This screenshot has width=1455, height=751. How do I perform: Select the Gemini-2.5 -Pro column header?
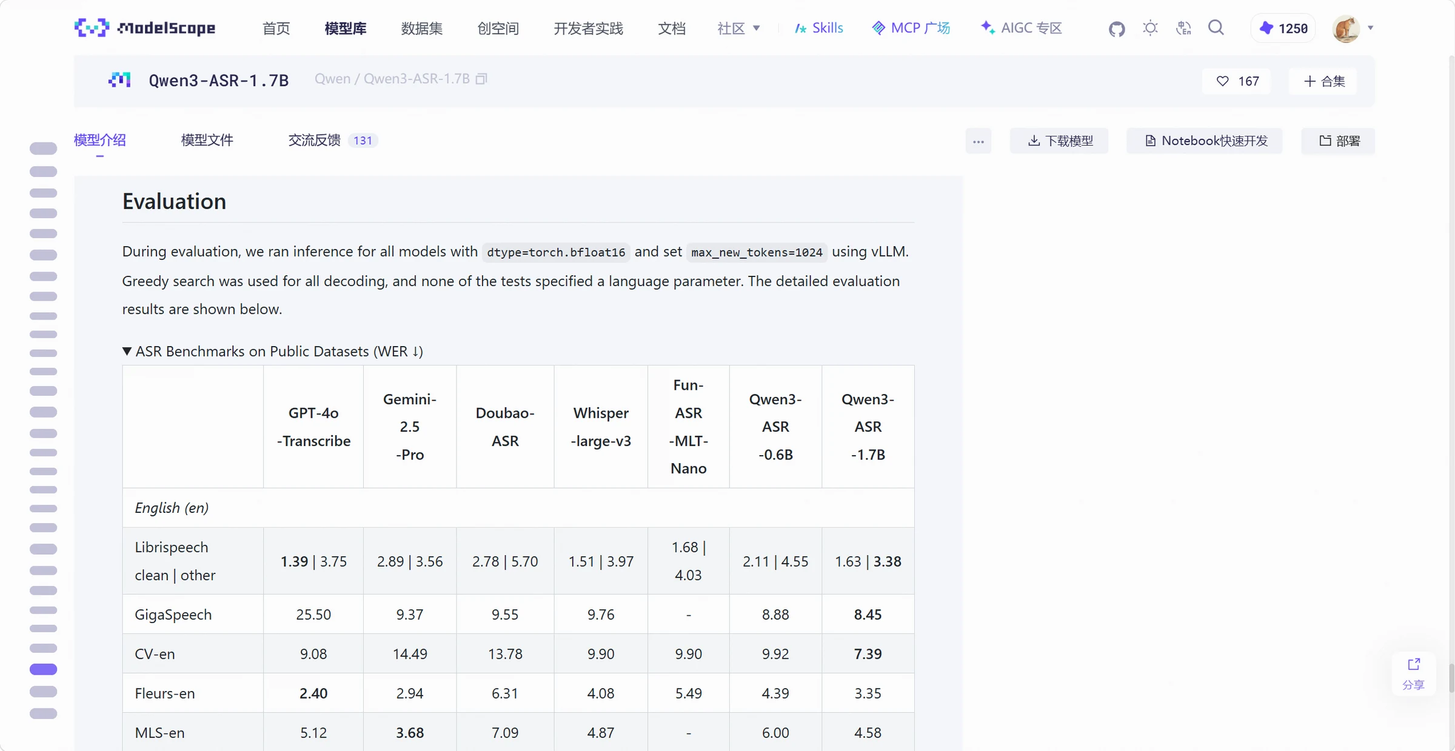(410, 427)
